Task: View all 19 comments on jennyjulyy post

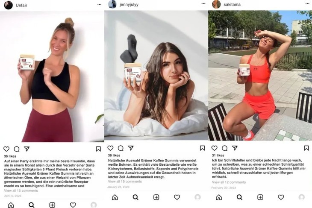Action: point(125,182)
